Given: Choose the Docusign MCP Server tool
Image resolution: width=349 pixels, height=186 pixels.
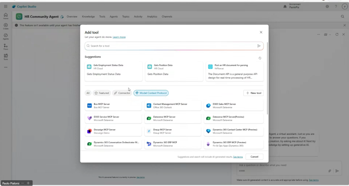Looking at the screenshot, I should [x=113, y=131].
